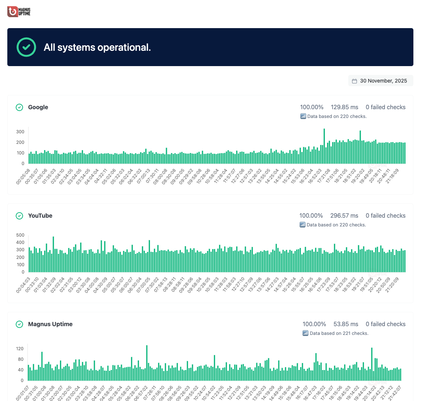Open the Google service title
This screenshot has height=401, width=424.
[38, 107]
